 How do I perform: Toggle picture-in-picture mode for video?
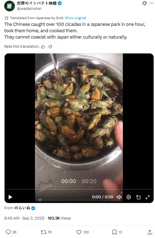[x=138, y=197]
